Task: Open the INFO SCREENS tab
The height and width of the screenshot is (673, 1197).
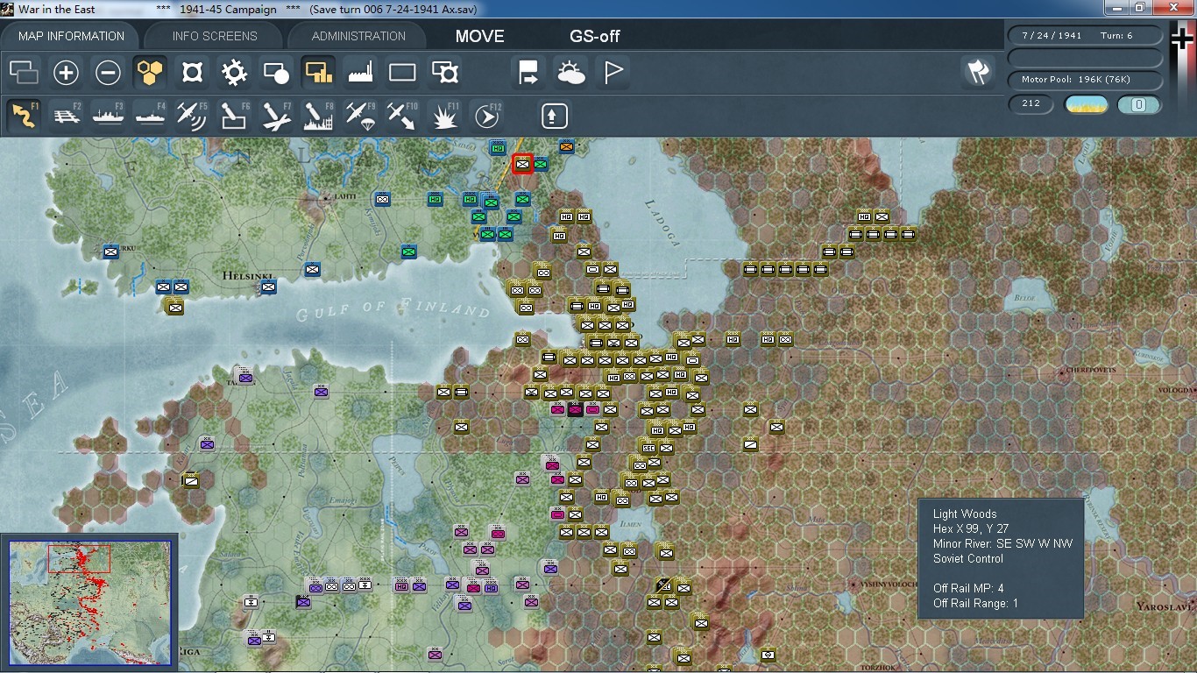Action: click(x=215, y=36)
